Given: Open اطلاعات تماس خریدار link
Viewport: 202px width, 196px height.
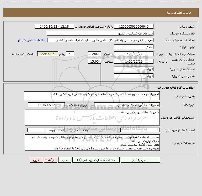Looking at the screenshot, I should click(32, 40).
